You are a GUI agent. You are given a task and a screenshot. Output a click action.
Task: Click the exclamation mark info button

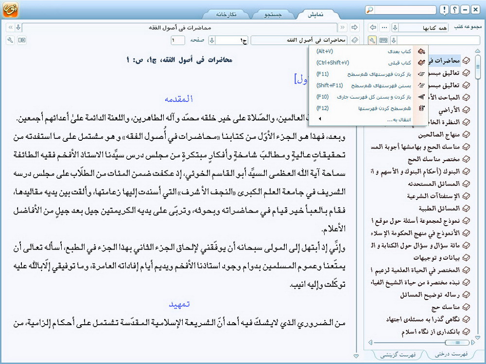pyautogui.click(x=444, y=10)
